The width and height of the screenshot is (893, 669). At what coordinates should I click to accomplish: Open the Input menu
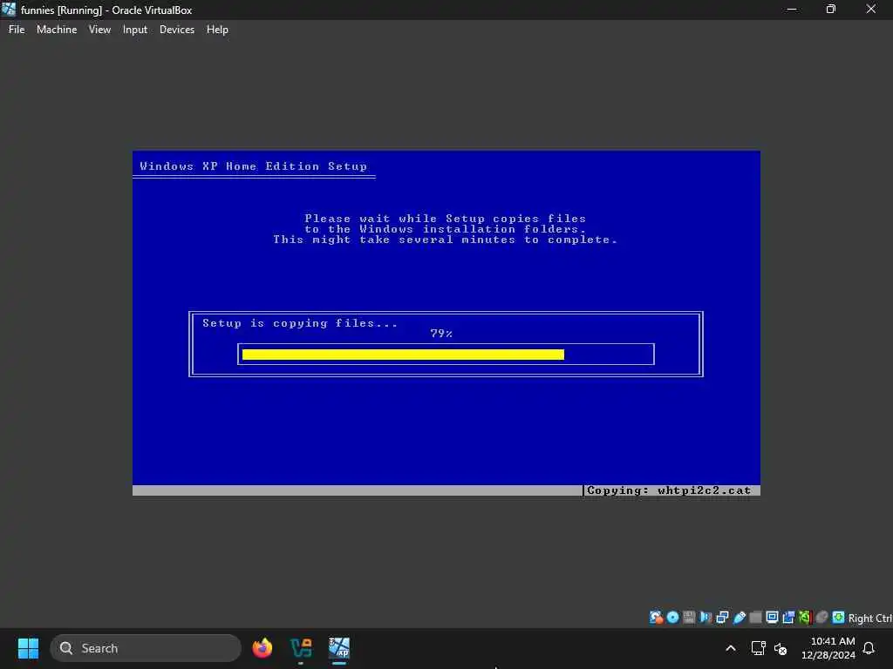pyautogui.click(x=135, y=30)
